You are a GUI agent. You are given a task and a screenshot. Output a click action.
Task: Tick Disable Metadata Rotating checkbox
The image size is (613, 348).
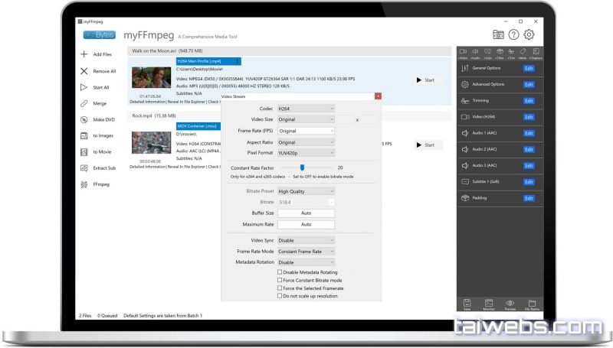[x=280, y=272]
